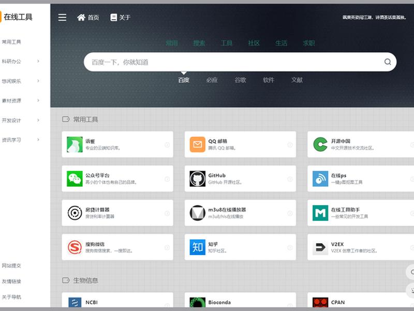This screenshot has width=414, height=311.
Task: Click the arrow icon on 语雀 card
Action: [x=167, y=145]
